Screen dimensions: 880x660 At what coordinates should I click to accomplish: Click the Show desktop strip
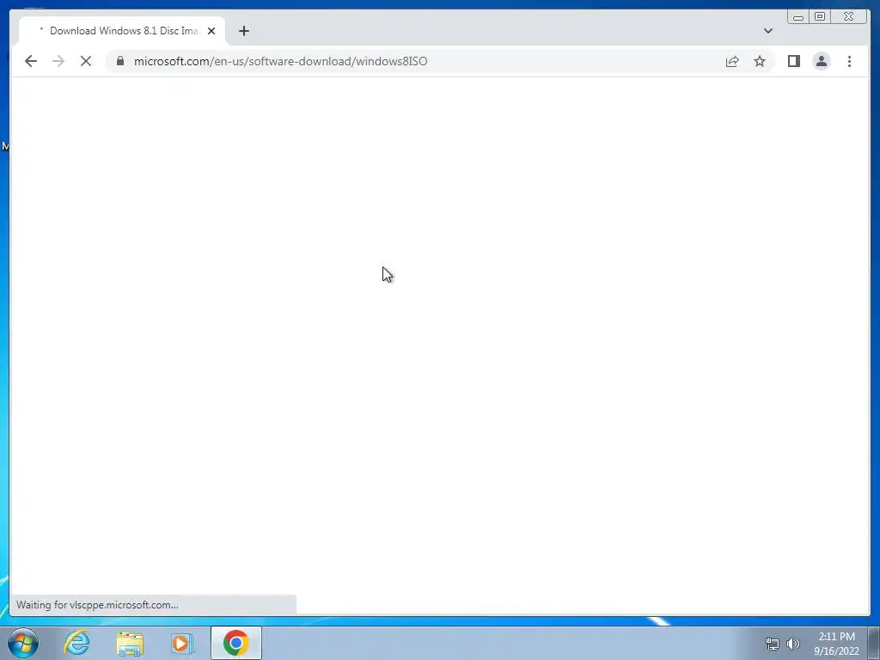coord(874,643)
